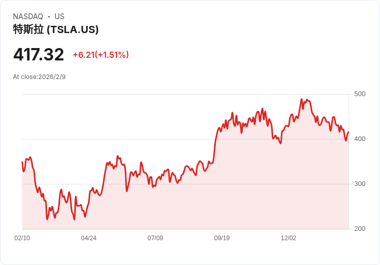Click the 417.32 current price
380x265 pixels.
(x=39, y=54)
